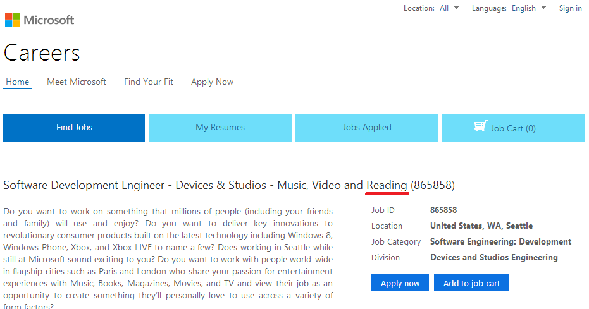Viewport: 589px width, 309px height.
Task: Click the Software Development Engineer job title
Action: [x=229, y=185]
